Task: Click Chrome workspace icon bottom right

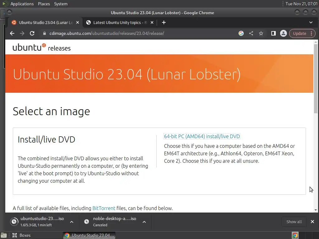Action: [295, 235]
